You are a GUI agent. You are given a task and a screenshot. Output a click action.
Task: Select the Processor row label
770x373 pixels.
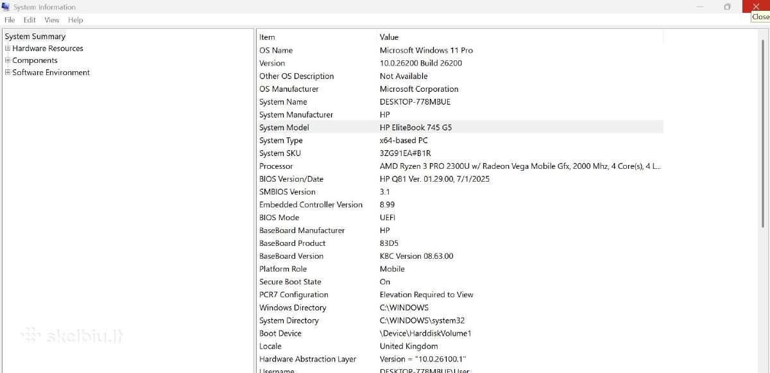[x=276, y=166]
